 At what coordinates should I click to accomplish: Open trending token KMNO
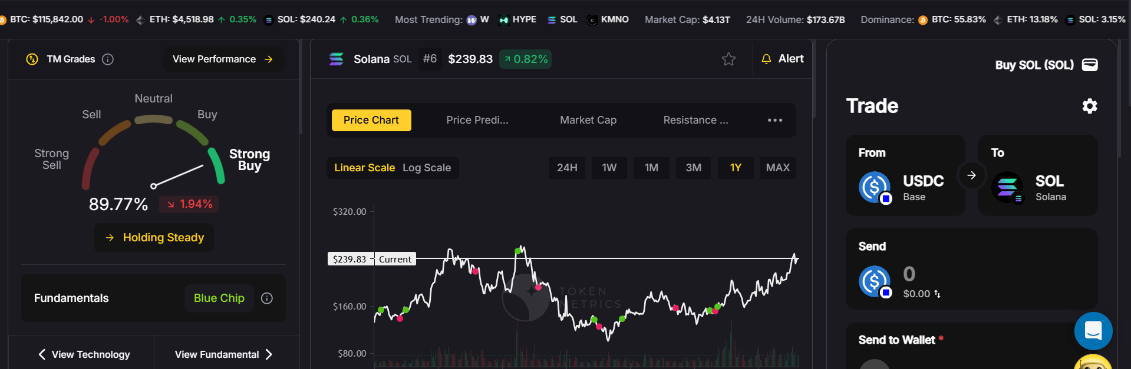pos(608,19)
